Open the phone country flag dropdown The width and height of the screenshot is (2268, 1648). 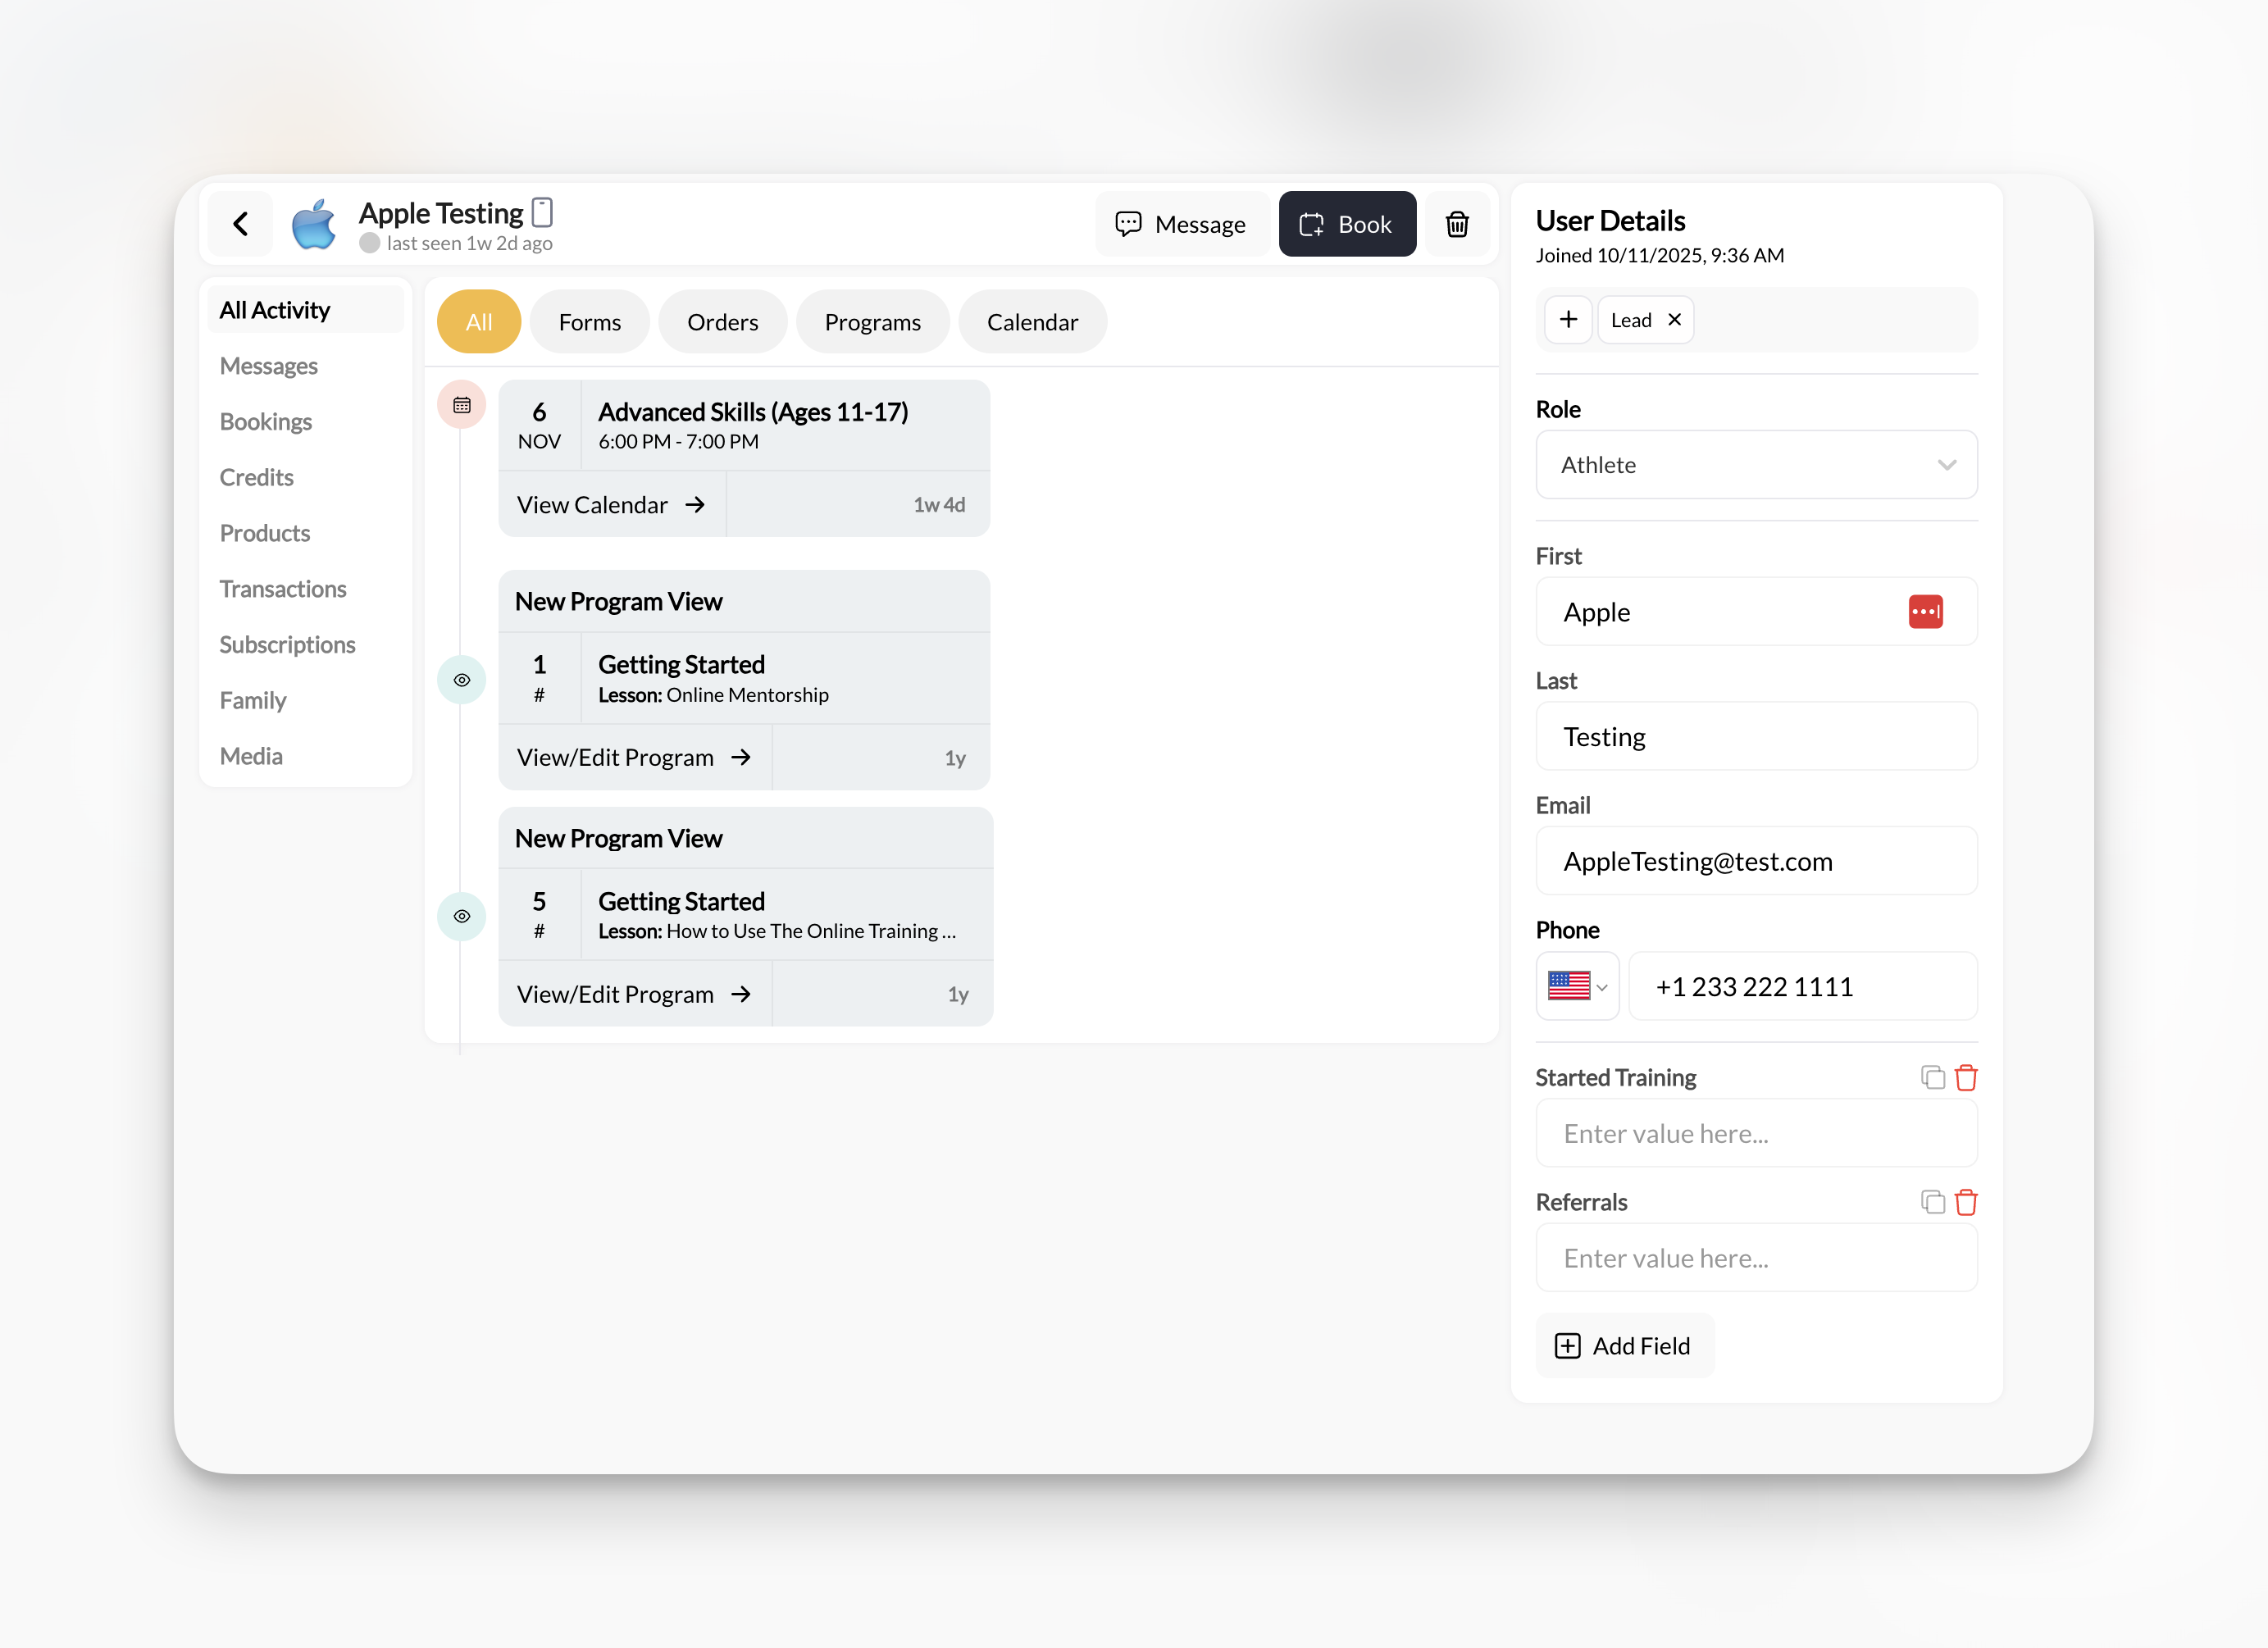point(1577,986)
